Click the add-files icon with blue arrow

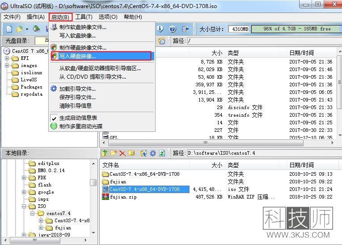pyautogui.click(x=144, y=153)
